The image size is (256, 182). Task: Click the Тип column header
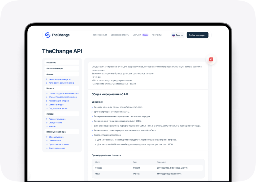tap(135, 162)
